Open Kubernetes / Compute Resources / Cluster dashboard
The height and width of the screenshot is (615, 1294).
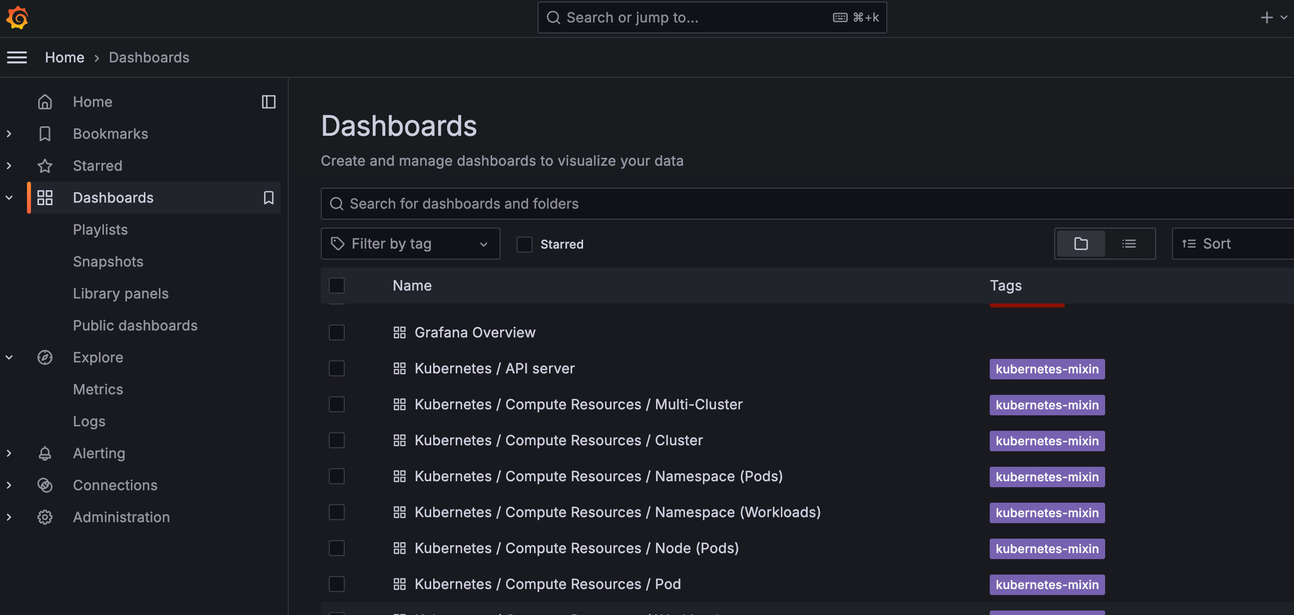pyautogui.click(x=559, y=440)
